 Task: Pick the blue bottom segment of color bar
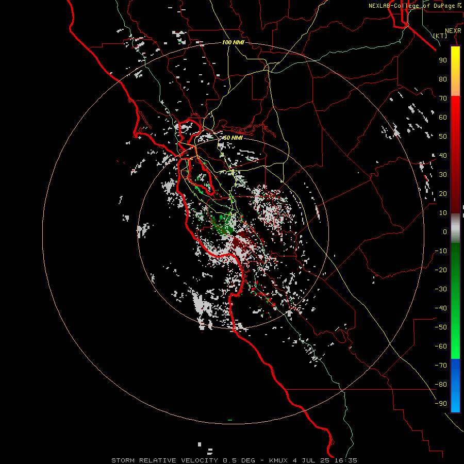click(455, 386)
